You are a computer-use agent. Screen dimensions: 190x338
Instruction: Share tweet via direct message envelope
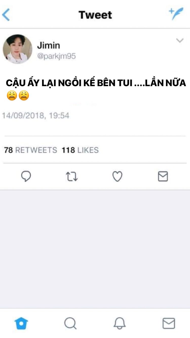[163, 177]
